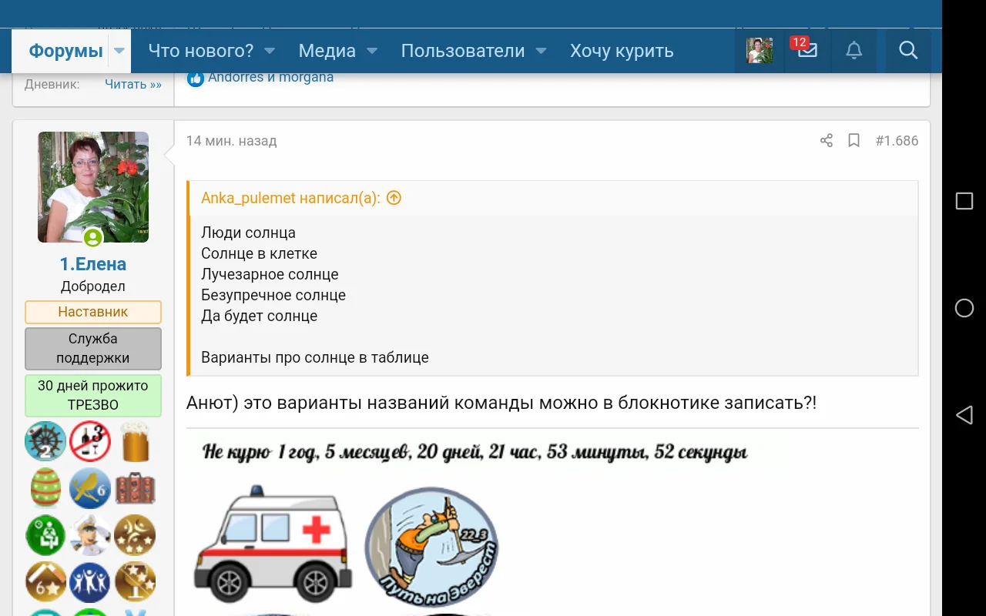Open the Медиа dropdown

point(327,51)
